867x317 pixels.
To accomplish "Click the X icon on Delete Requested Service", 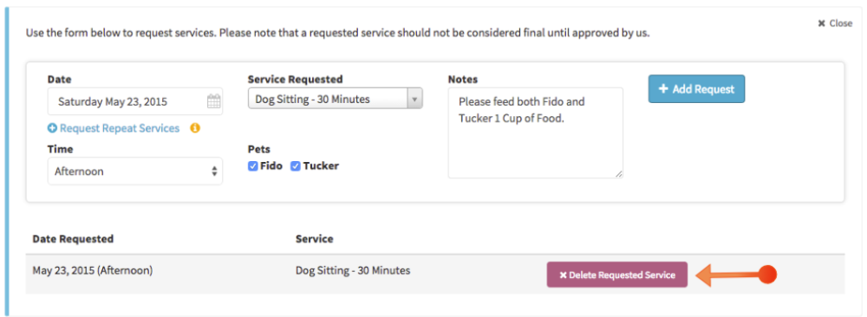I will [563, 275].
